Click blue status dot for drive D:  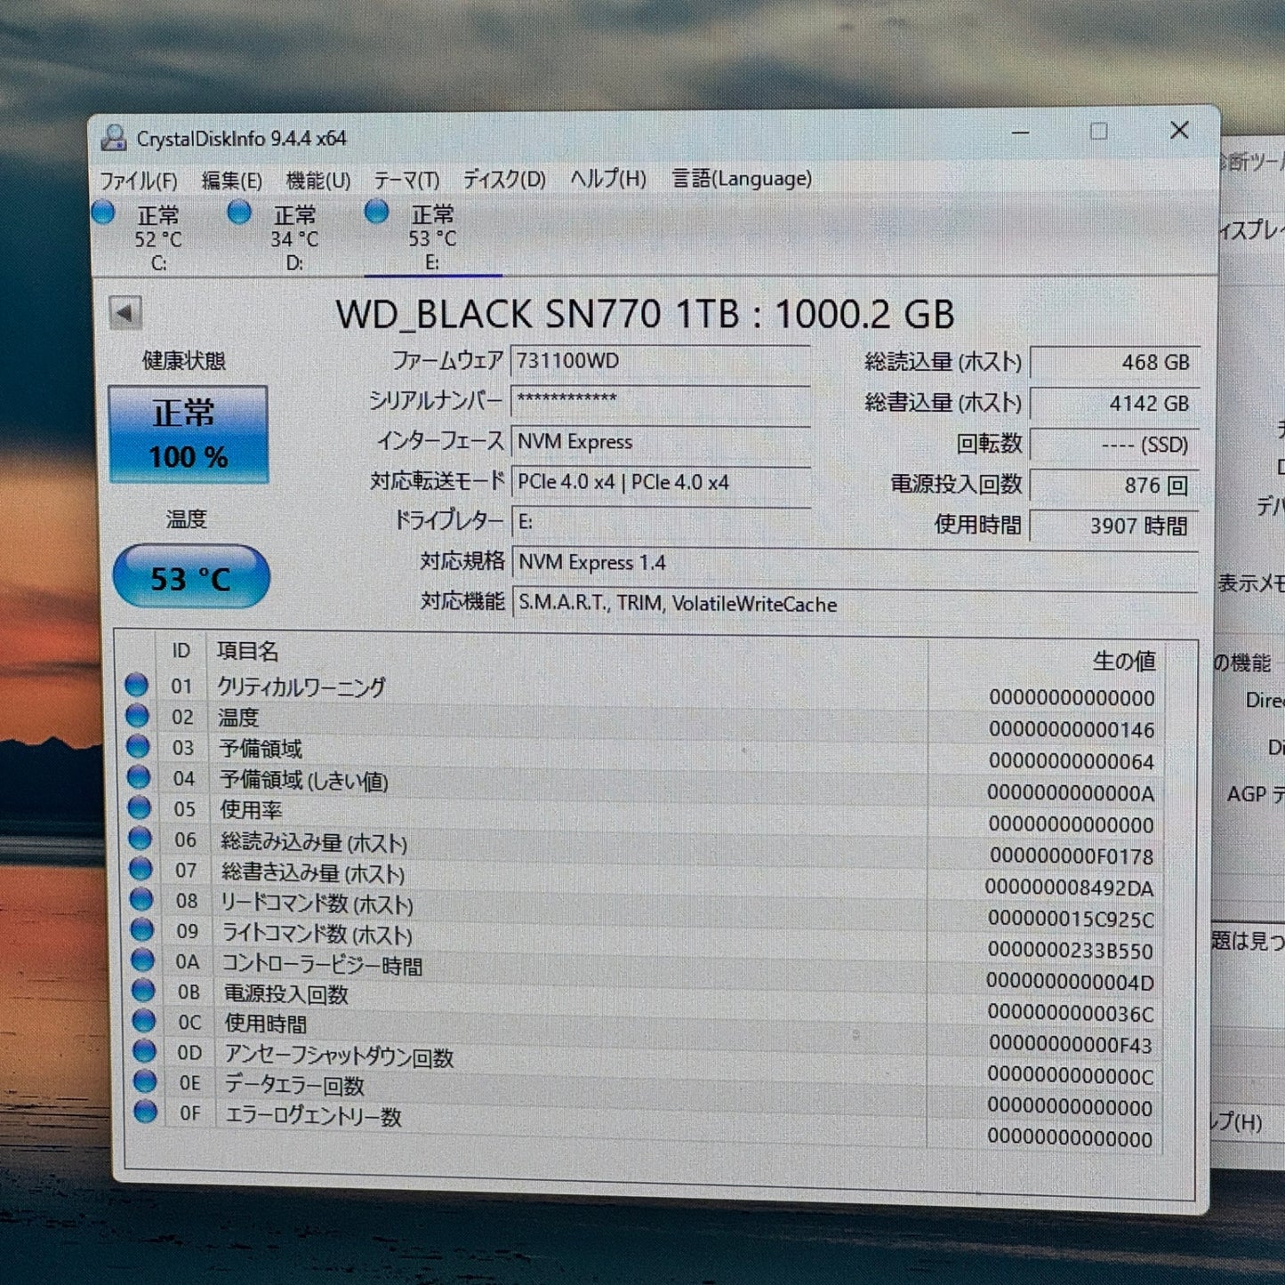(239, 212)
